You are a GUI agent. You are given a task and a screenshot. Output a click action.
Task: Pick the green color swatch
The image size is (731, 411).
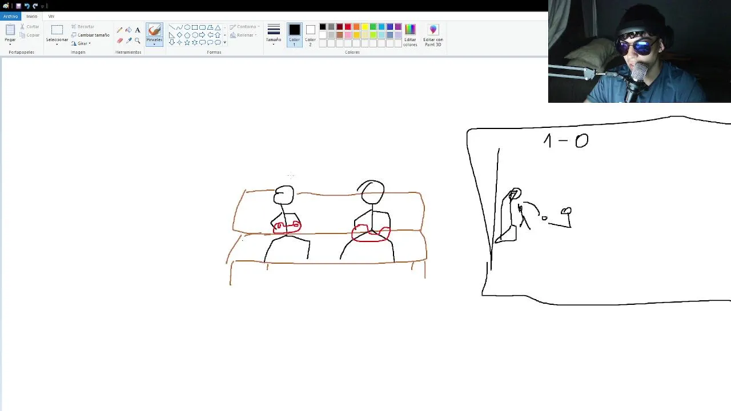[373, 27]
